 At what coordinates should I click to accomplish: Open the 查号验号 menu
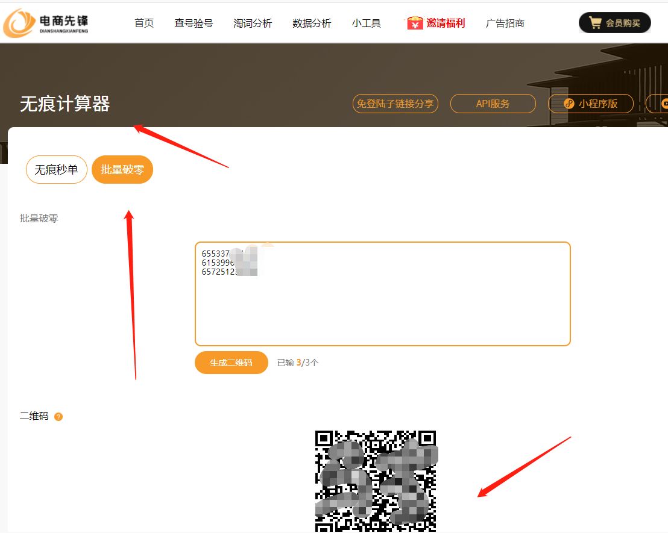194,23
